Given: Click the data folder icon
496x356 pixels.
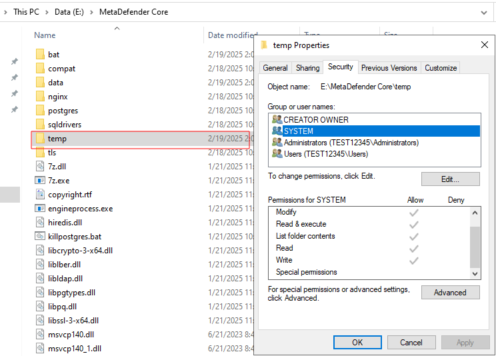Looking at the screenshot, I should click(40, 82).
